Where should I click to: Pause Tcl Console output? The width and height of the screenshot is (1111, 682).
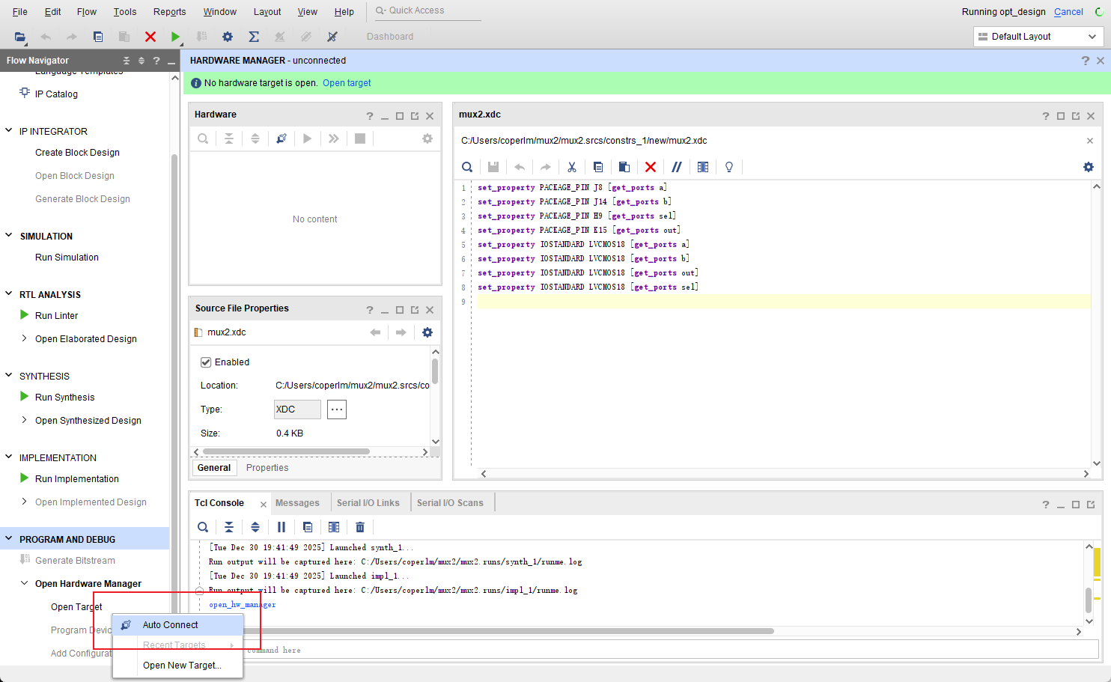coord(281,527)
